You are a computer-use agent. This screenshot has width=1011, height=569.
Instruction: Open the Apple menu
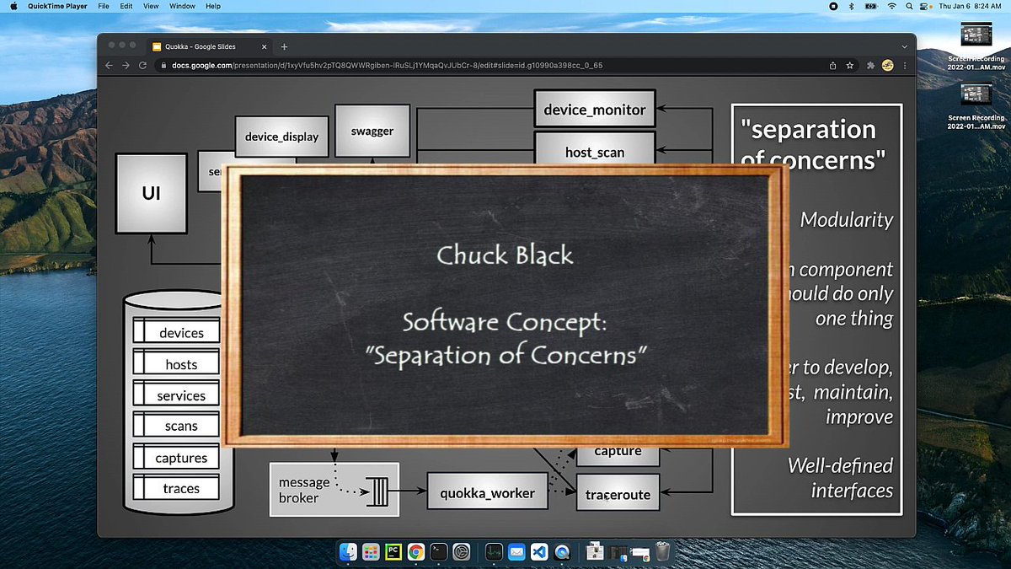tap(13, 6)
